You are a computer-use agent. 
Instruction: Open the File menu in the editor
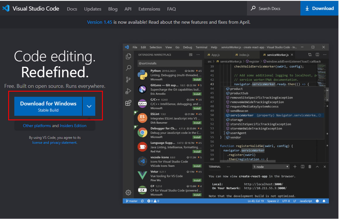coord(135,47)
